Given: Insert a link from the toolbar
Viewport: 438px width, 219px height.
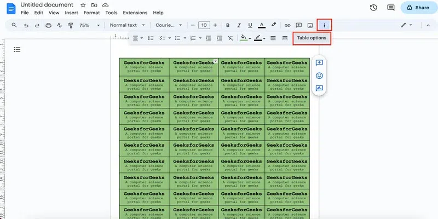Looking at the screenshot, I should click(287, 25).
